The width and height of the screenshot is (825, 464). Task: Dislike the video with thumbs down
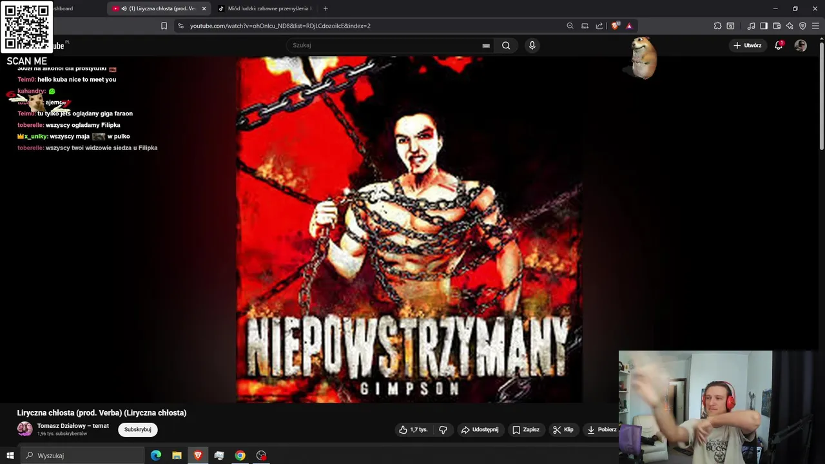tap(443, 430)
